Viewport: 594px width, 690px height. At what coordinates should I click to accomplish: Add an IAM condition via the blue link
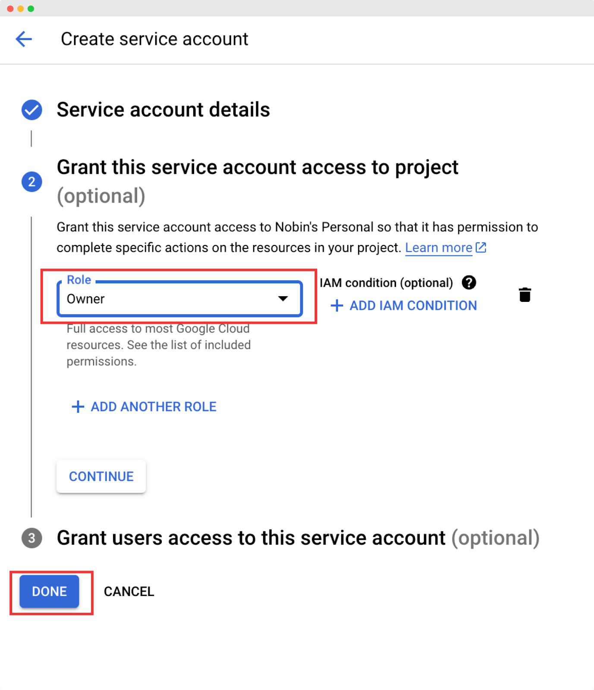[x=412, y=306]
